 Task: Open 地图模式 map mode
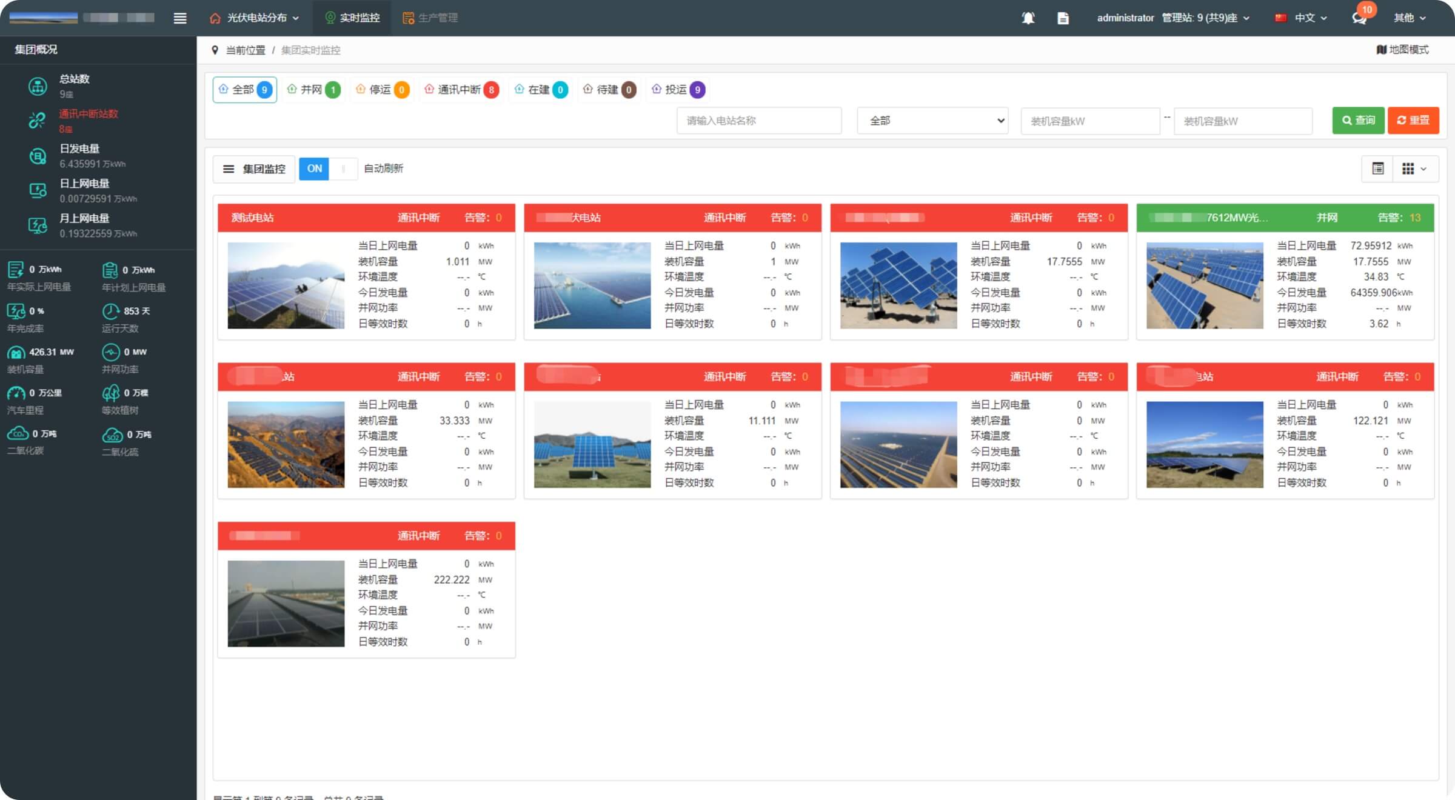click(x=1402, y=50)
